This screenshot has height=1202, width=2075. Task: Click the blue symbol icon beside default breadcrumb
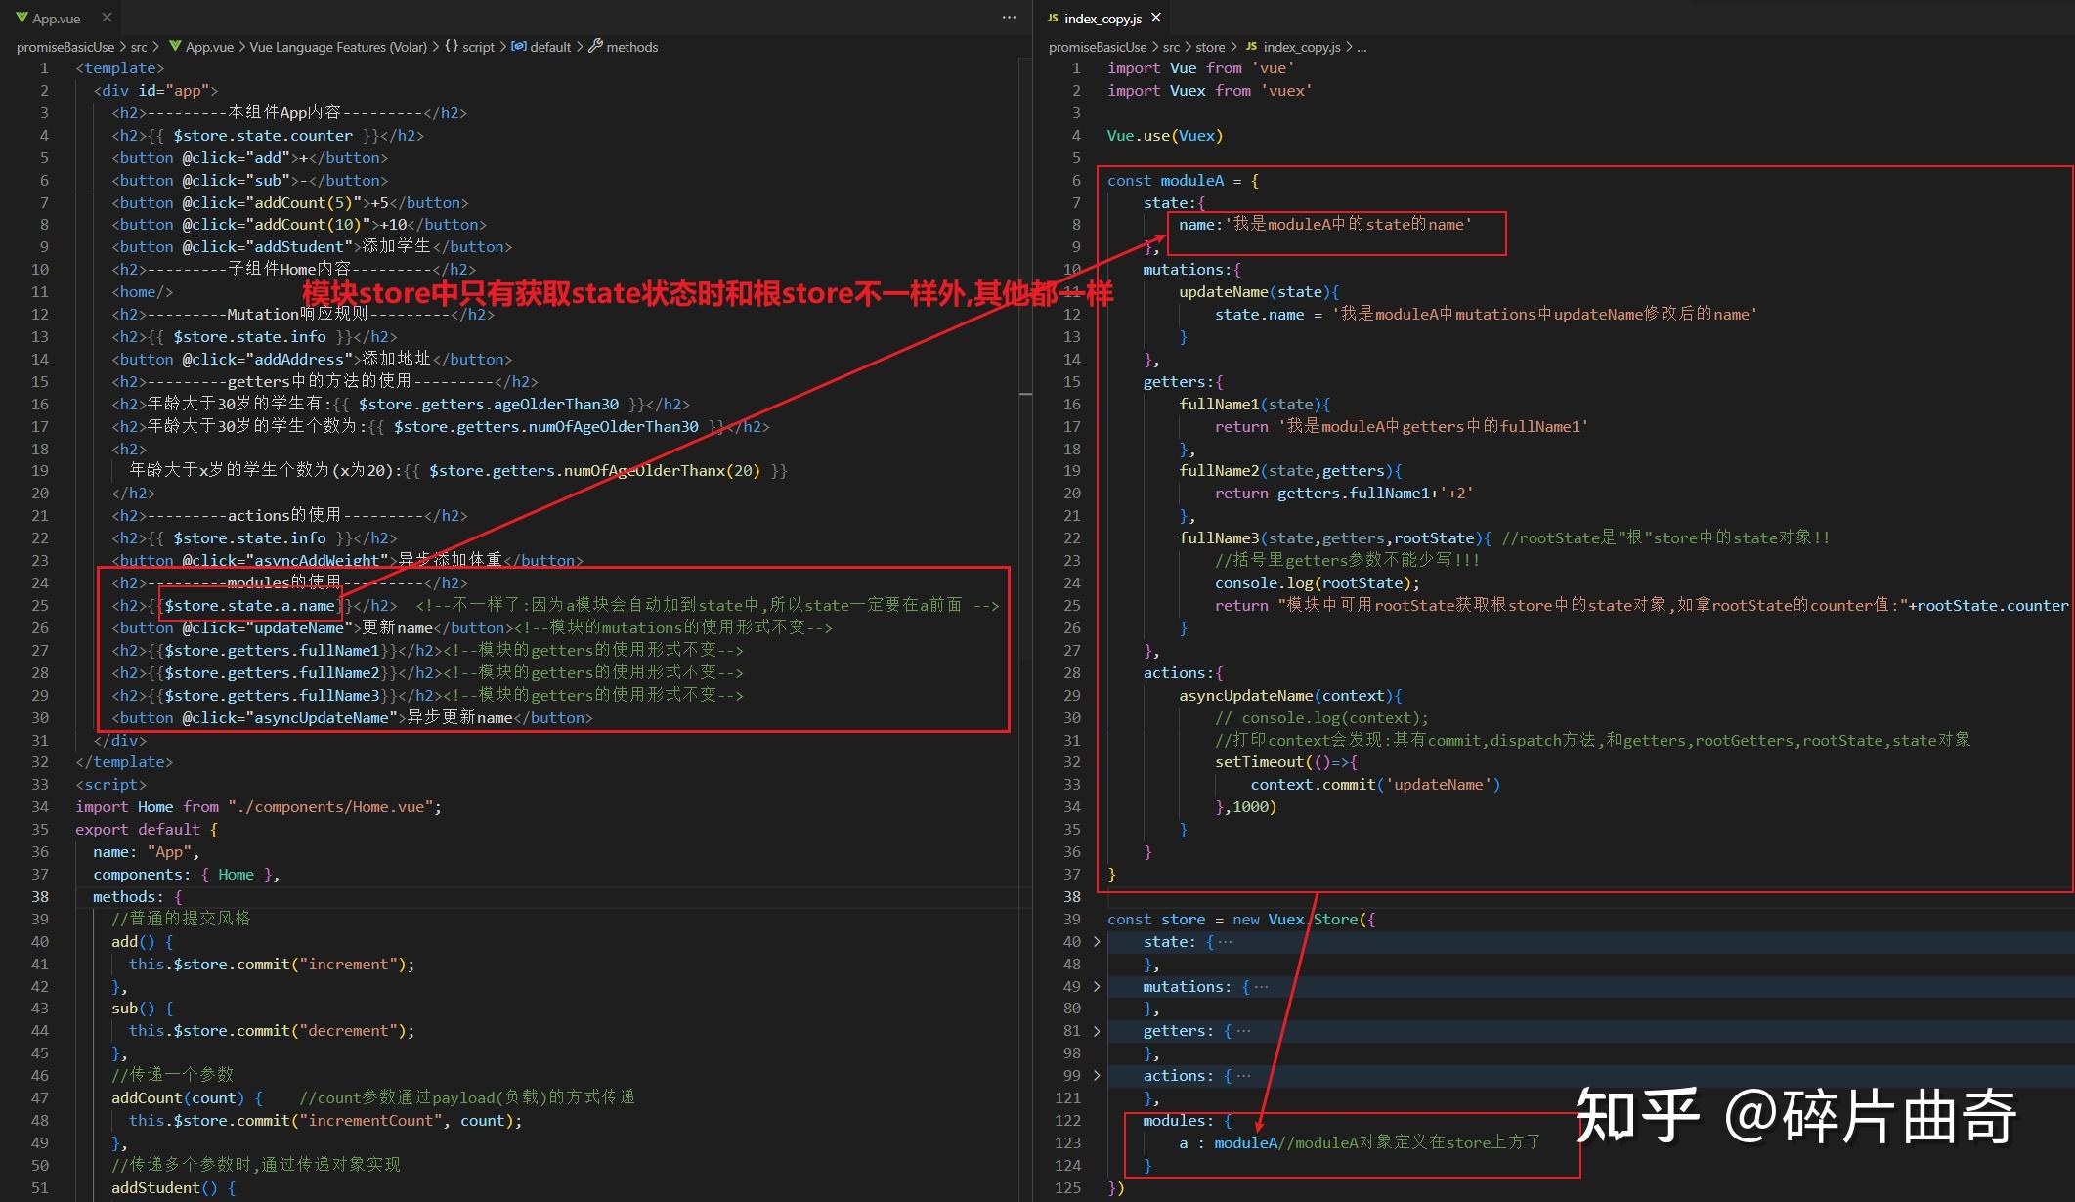[518, 46]
